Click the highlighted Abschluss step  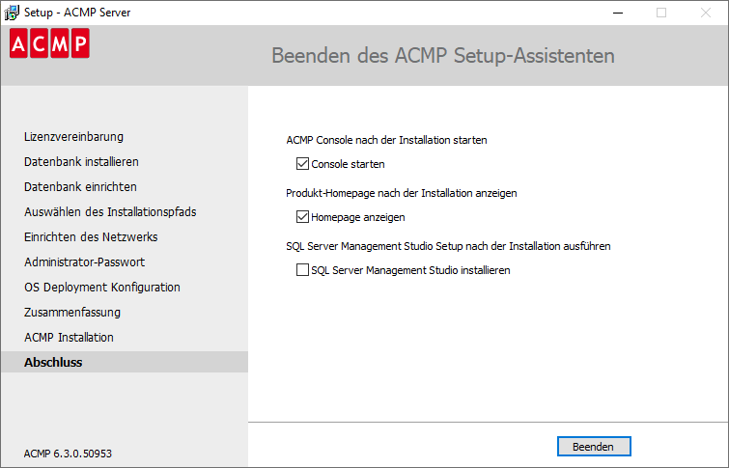coord(53,363)
